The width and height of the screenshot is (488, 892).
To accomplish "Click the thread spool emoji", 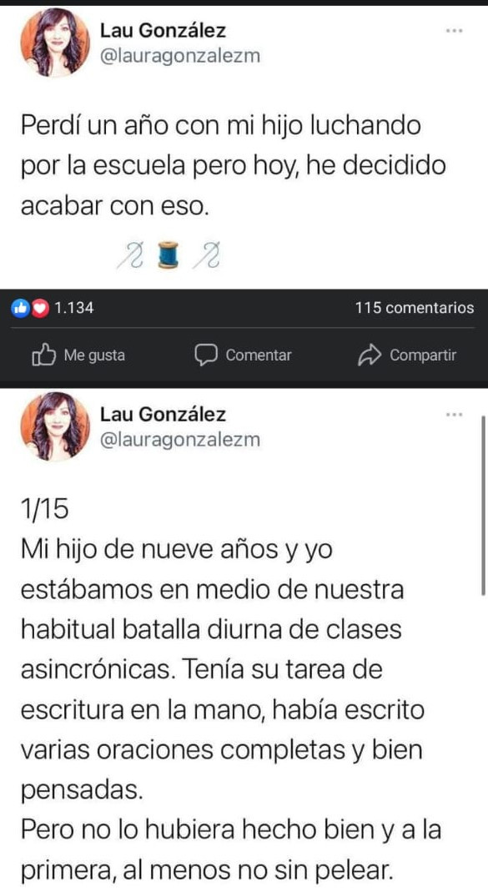I will tap(169, 254).
